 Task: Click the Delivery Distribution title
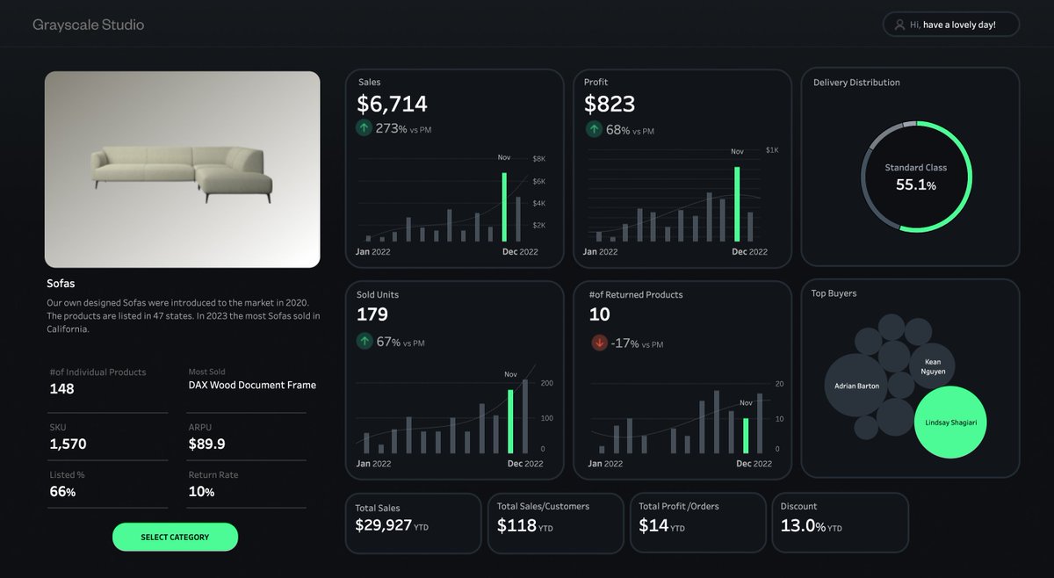click(856, 83)
